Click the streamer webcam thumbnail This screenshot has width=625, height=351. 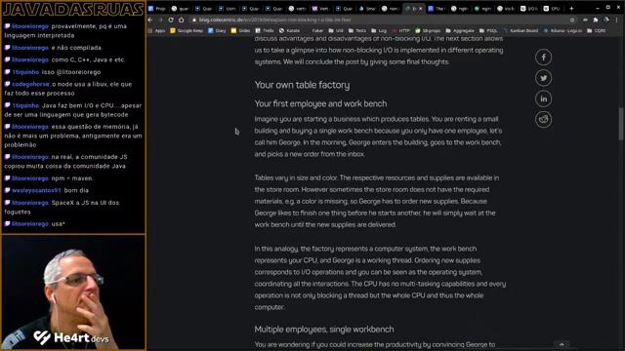73,292
